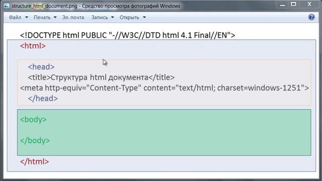Click the red opening <html> tag
Screen dimensions: 322x181
tap(33, 46)
